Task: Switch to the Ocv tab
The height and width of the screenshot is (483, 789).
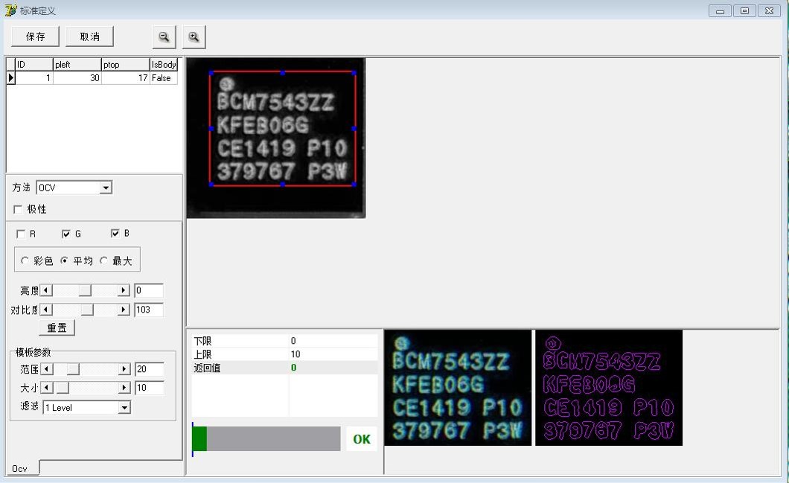Action: pos(20,468)
